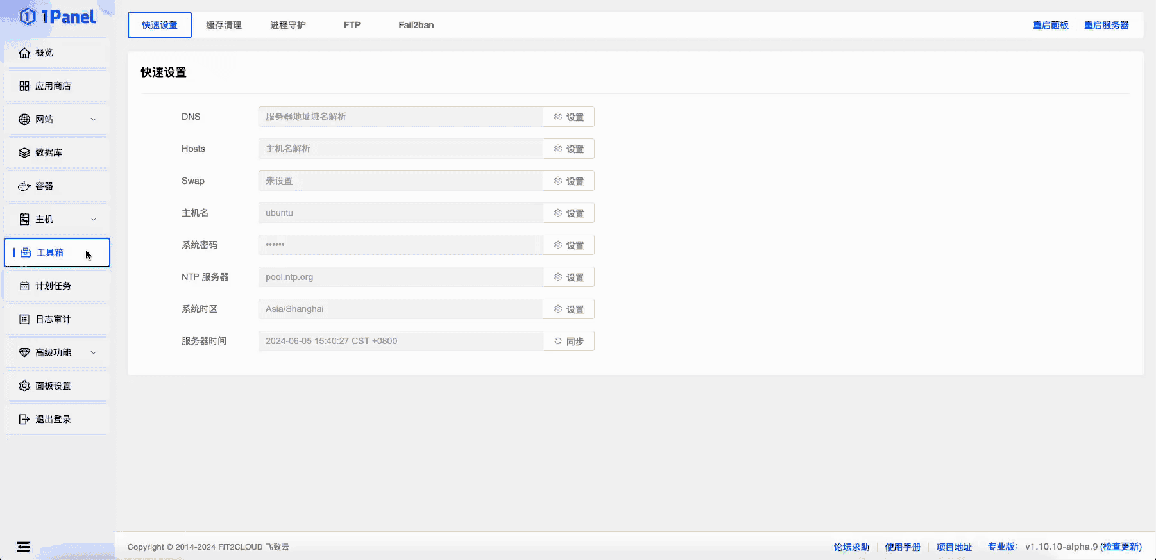Click gear icon in NTP 服务器 row
Image resolution: width=1156 pixels, height=560 pixels.
pos(558,277)
